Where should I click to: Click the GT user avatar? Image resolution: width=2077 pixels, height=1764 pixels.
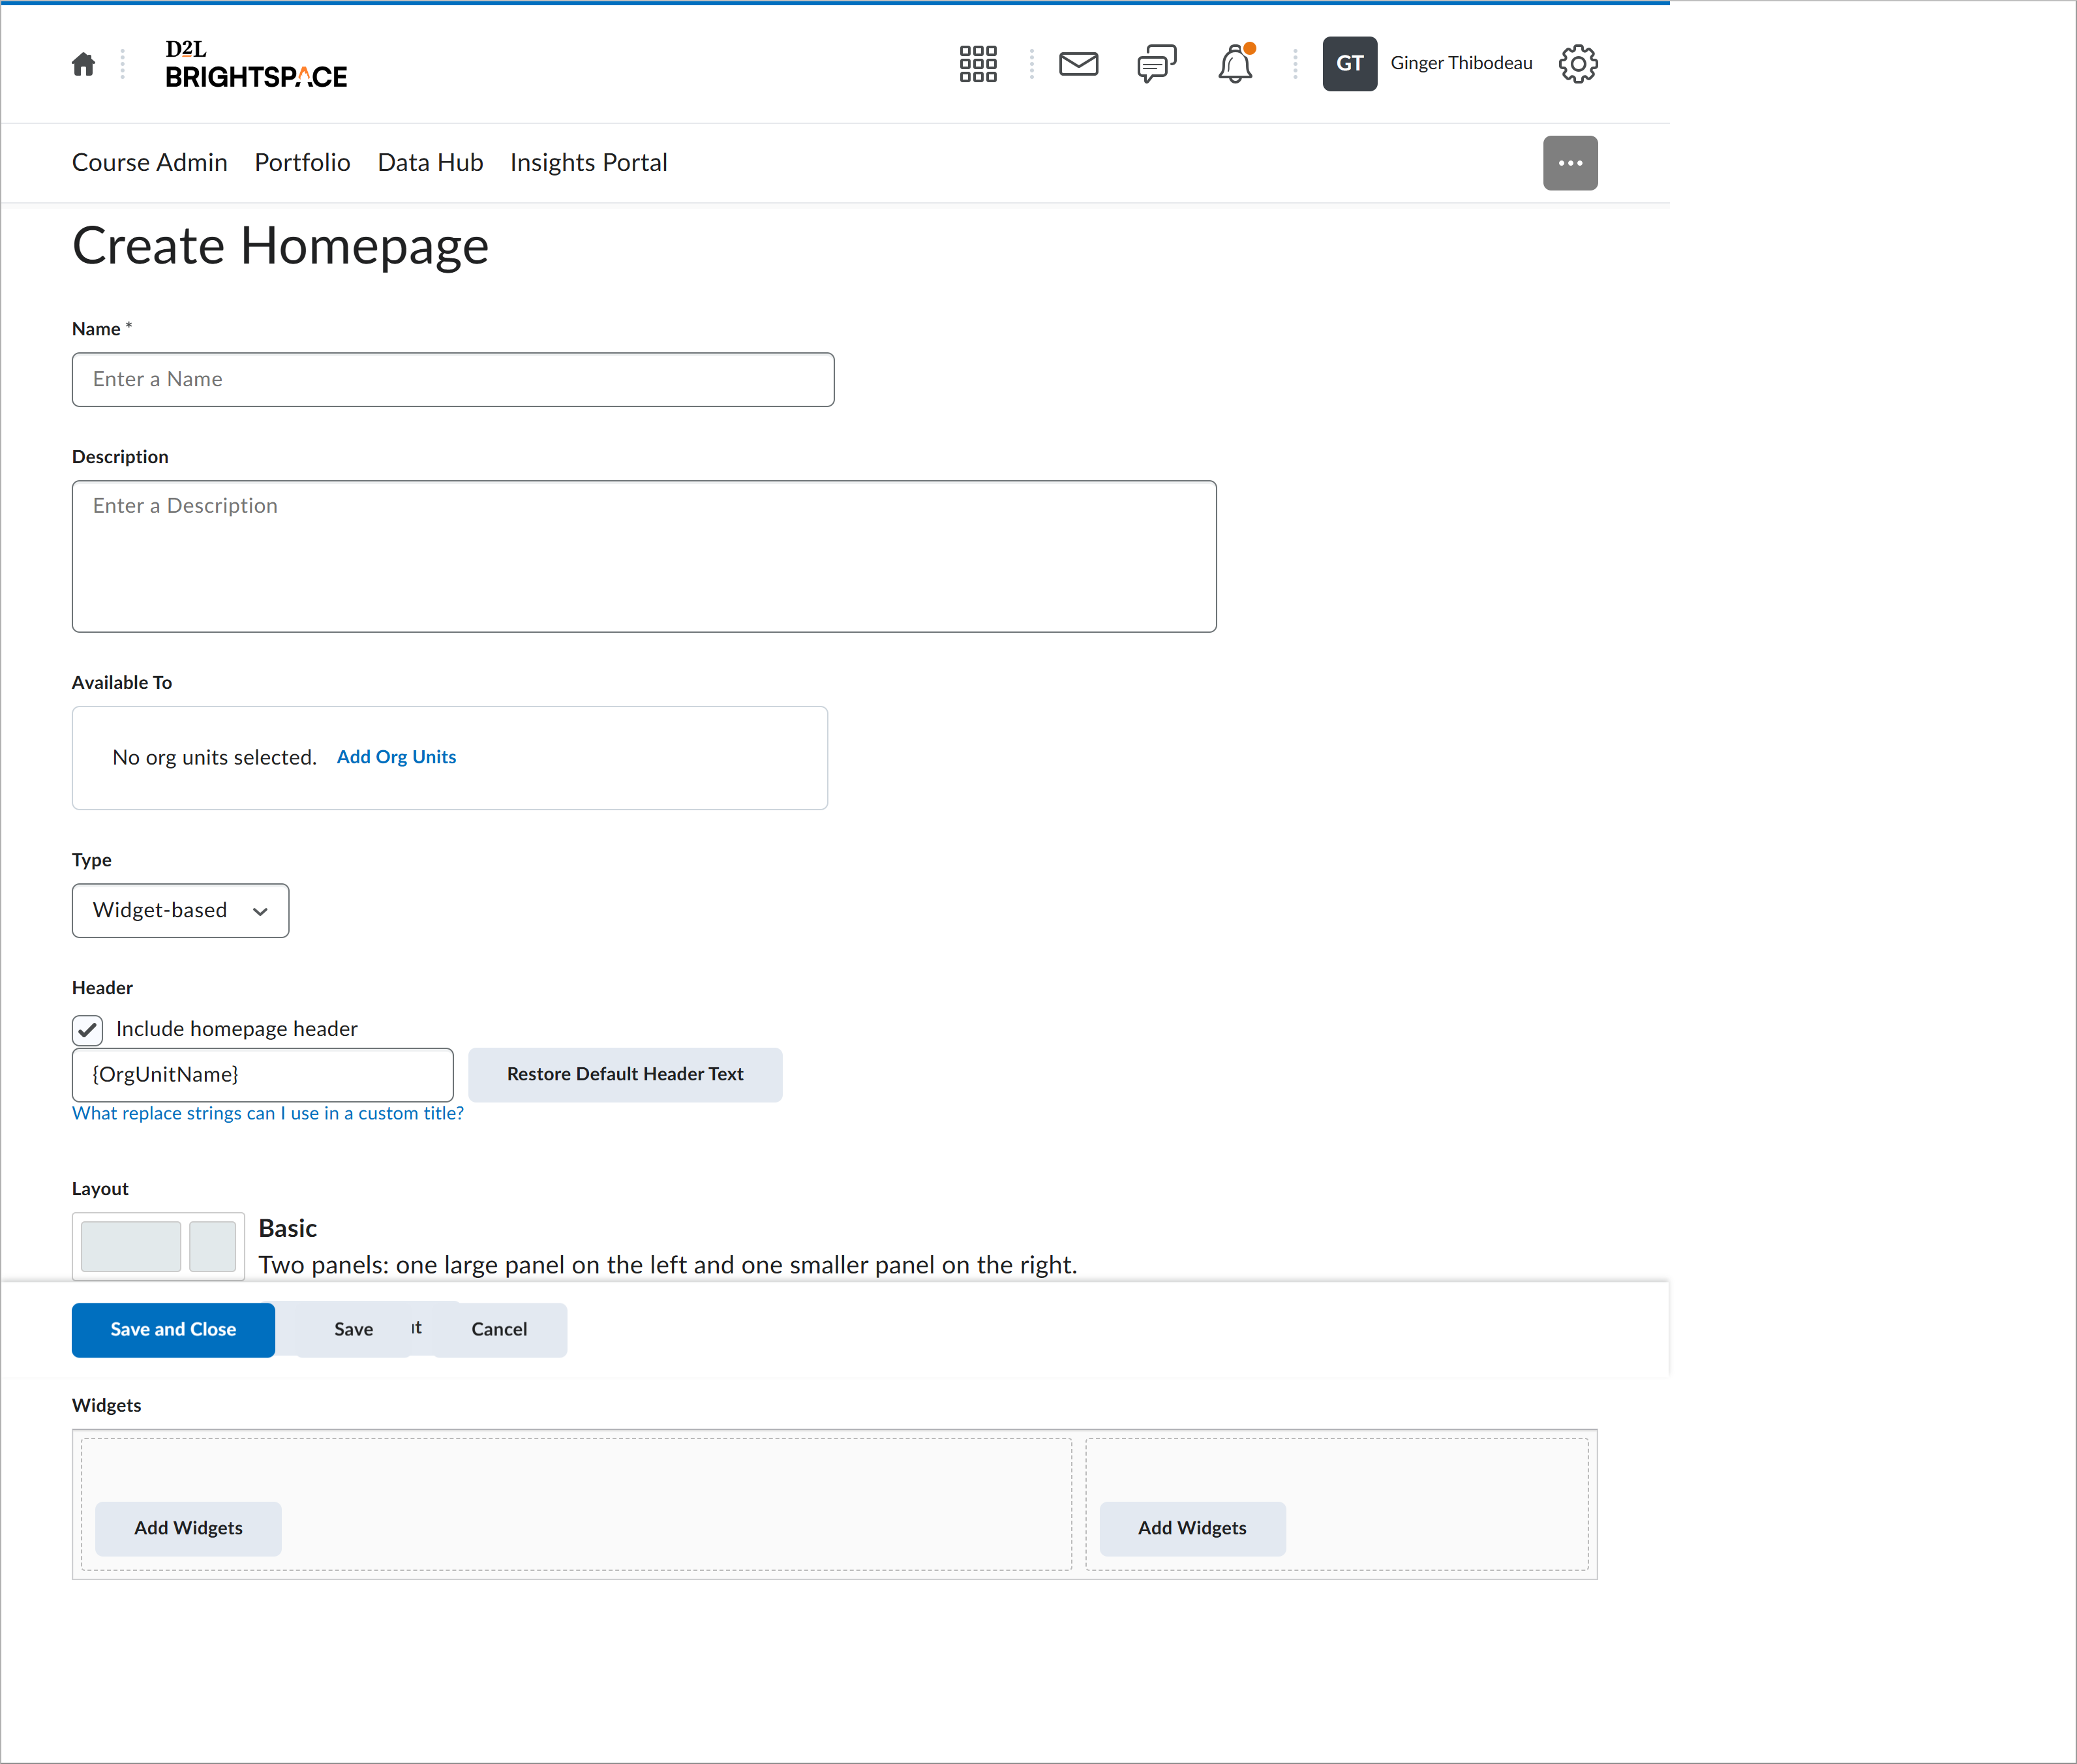1349,63
